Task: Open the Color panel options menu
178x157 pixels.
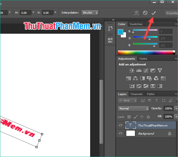Action: click(x=176, y=24)
